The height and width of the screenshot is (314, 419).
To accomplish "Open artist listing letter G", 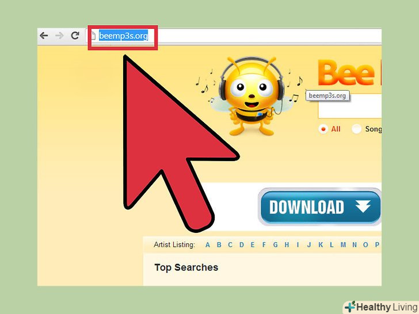I will click(276, 245).
